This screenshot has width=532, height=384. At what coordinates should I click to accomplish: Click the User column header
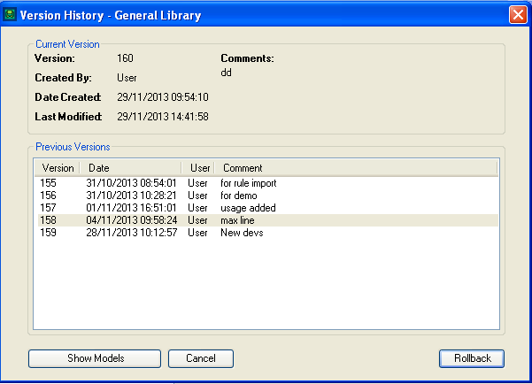click(198, 168)
